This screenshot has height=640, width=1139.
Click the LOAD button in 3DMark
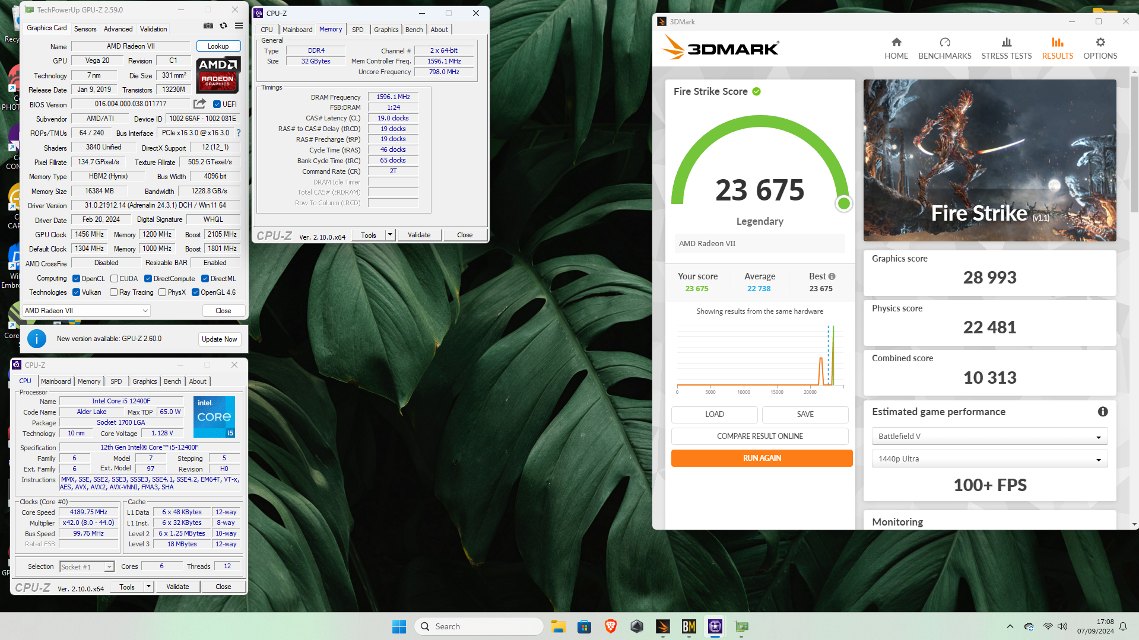tap(714, 414)
